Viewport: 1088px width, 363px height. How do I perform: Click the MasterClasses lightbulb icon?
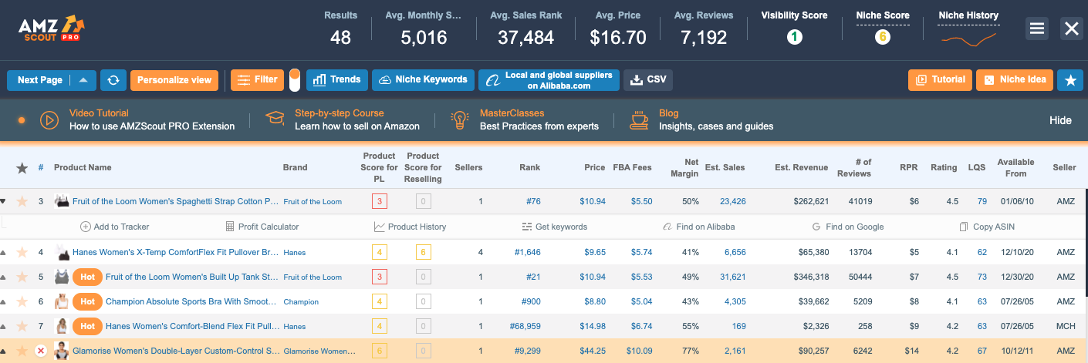[x=461, y=119]
